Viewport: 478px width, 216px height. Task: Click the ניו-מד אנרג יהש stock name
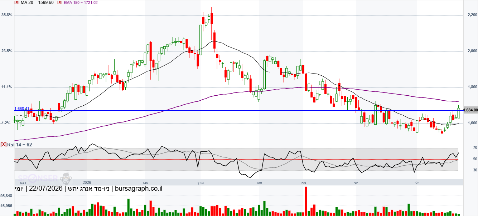click(89, 189)
